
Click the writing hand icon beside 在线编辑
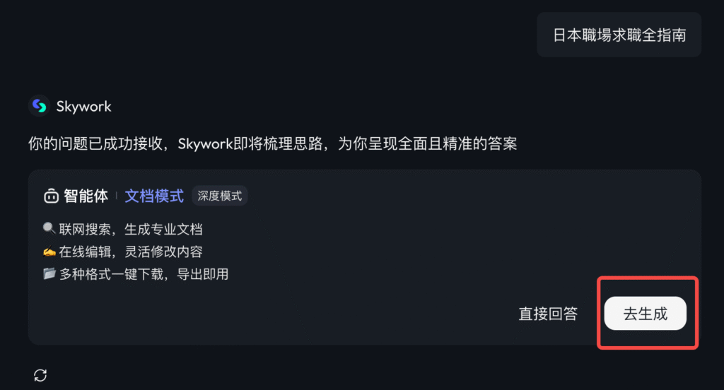click(49, 252)
